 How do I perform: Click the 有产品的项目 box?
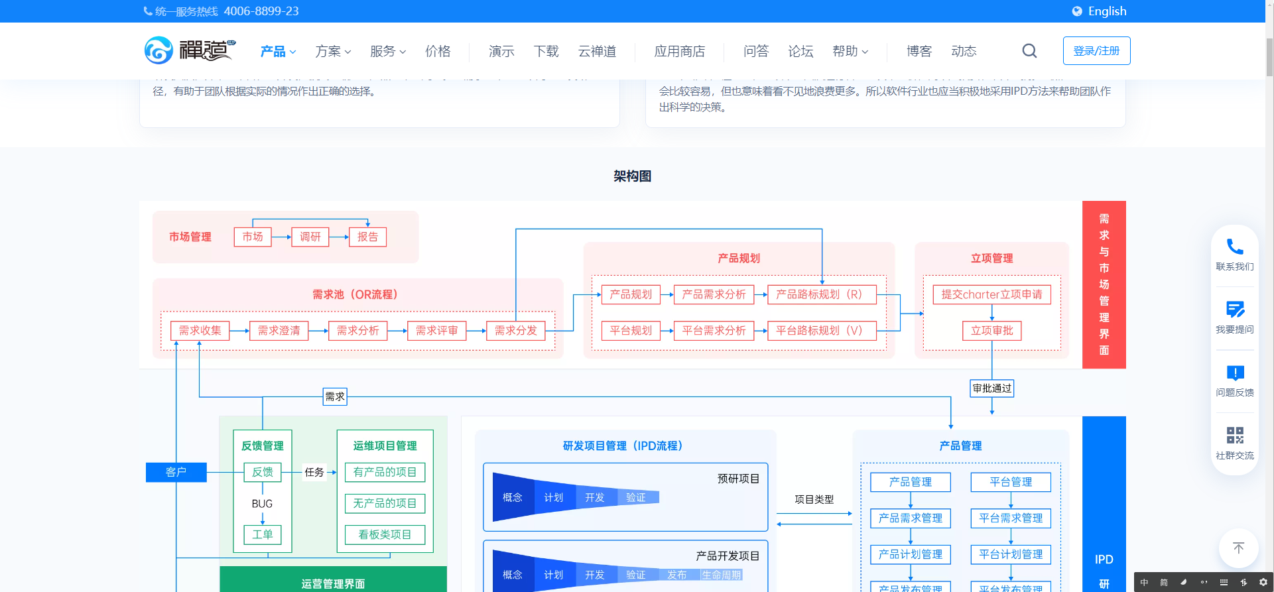point(385,472)
